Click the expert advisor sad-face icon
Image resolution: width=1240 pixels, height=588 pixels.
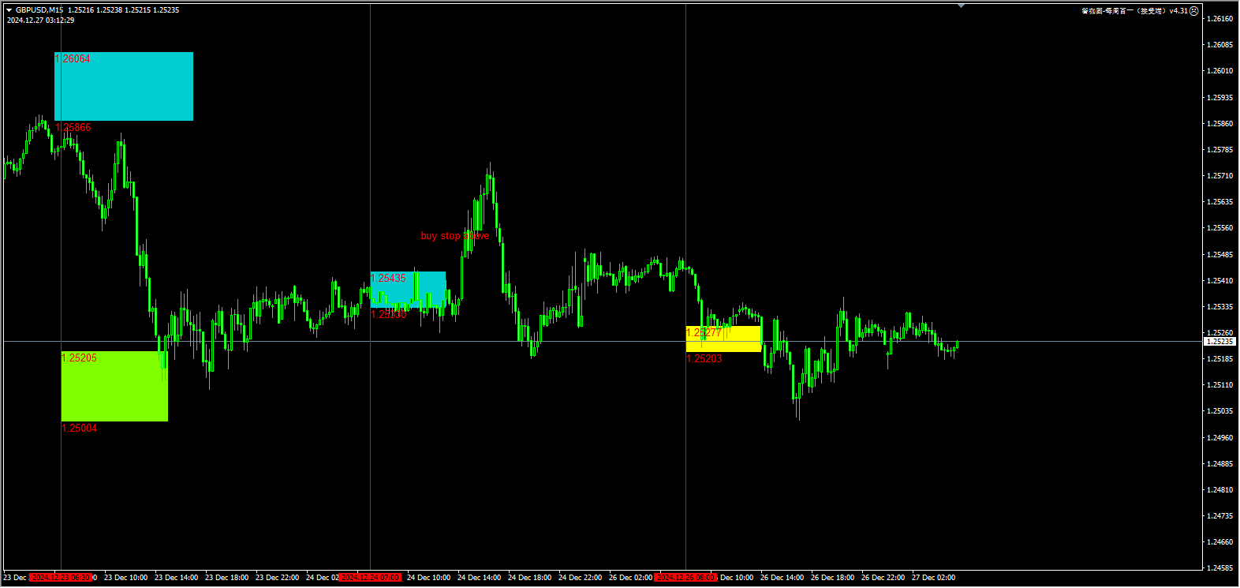click(1194, 11)
